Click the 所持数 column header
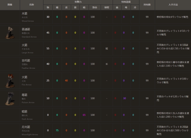191x138 pixels. 147,5
